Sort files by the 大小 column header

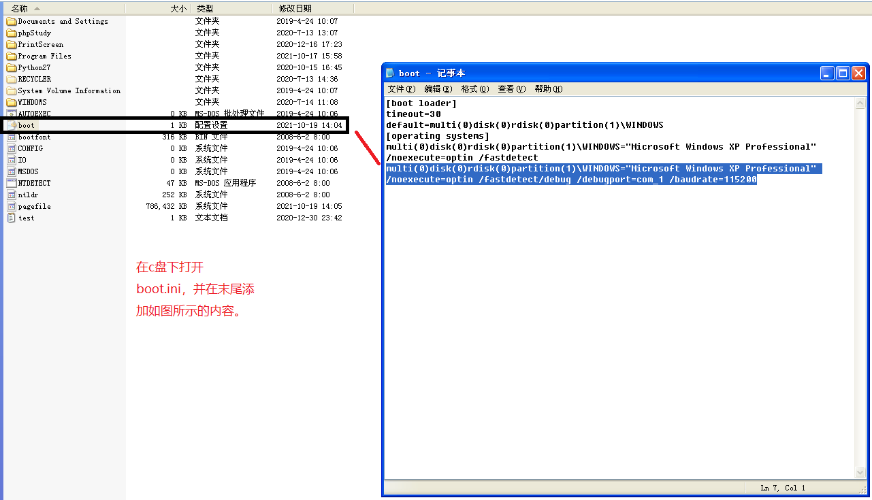click(x=177, y=7)
